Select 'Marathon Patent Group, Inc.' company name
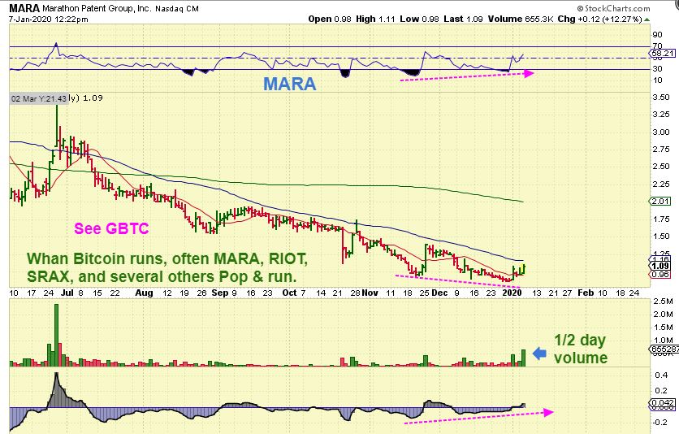 pos(96,8)
